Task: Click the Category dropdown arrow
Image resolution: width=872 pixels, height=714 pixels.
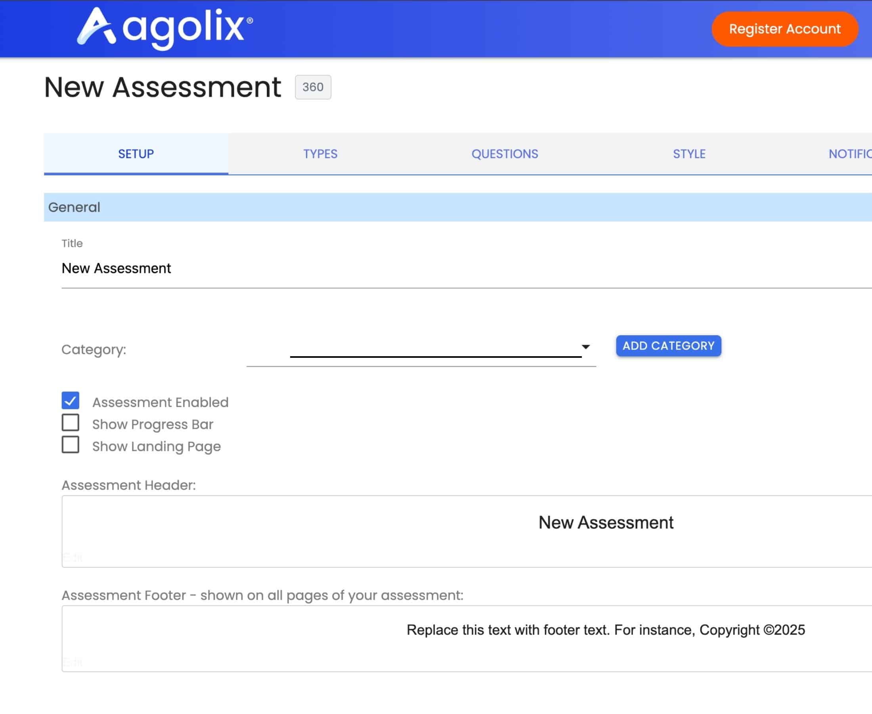Action: point(585,347)
